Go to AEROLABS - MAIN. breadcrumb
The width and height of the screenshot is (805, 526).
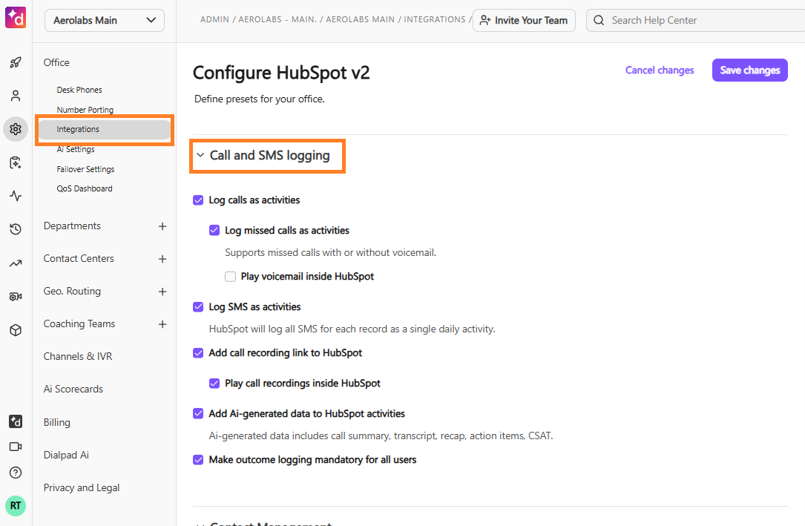tap(277, 19)
